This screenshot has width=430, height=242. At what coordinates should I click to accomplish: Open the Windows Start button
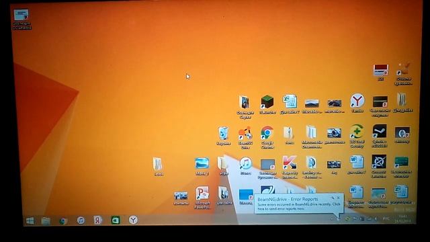coord(30,220)
